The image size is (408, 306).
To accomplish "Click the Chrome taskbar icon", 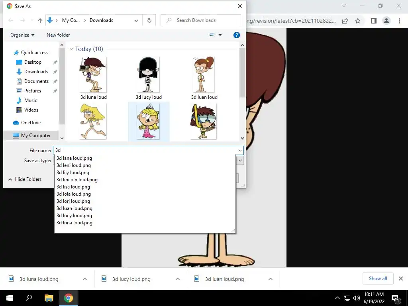I will pyautogui.click(x=69, y=298).
